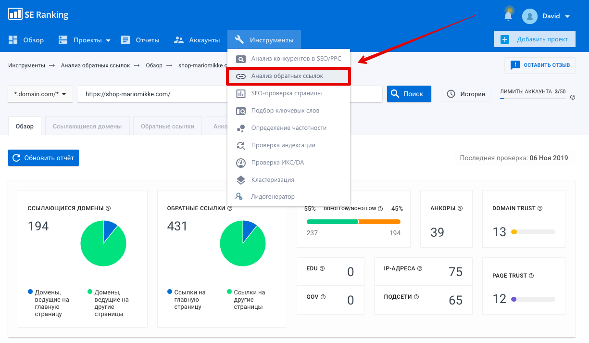The image size is (589, 343).
Task: Click legend Домены, ведущие на главную страницу
Action: [x=48, y=303]
